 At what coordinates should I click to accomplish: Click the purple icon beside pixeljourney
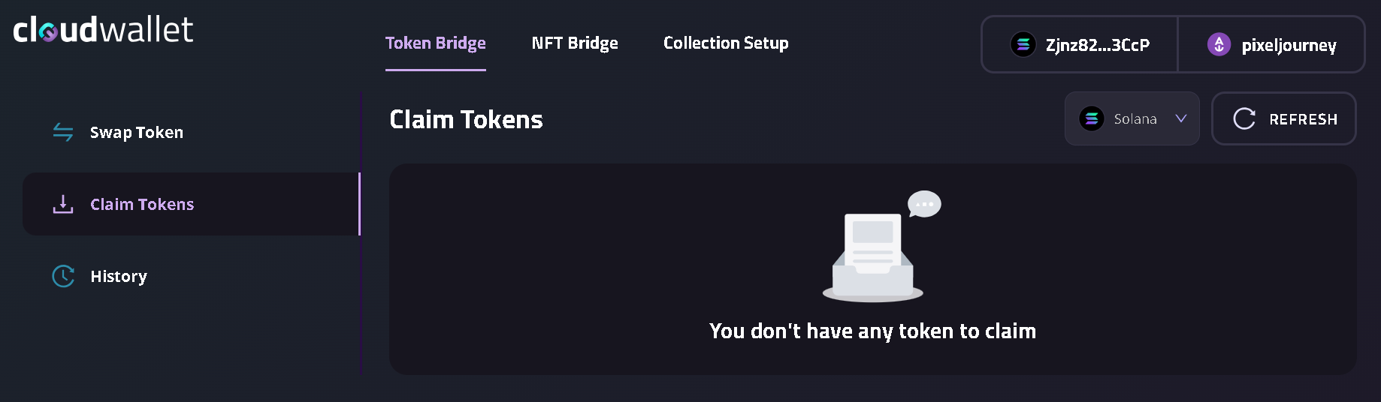pos(1219,45)
